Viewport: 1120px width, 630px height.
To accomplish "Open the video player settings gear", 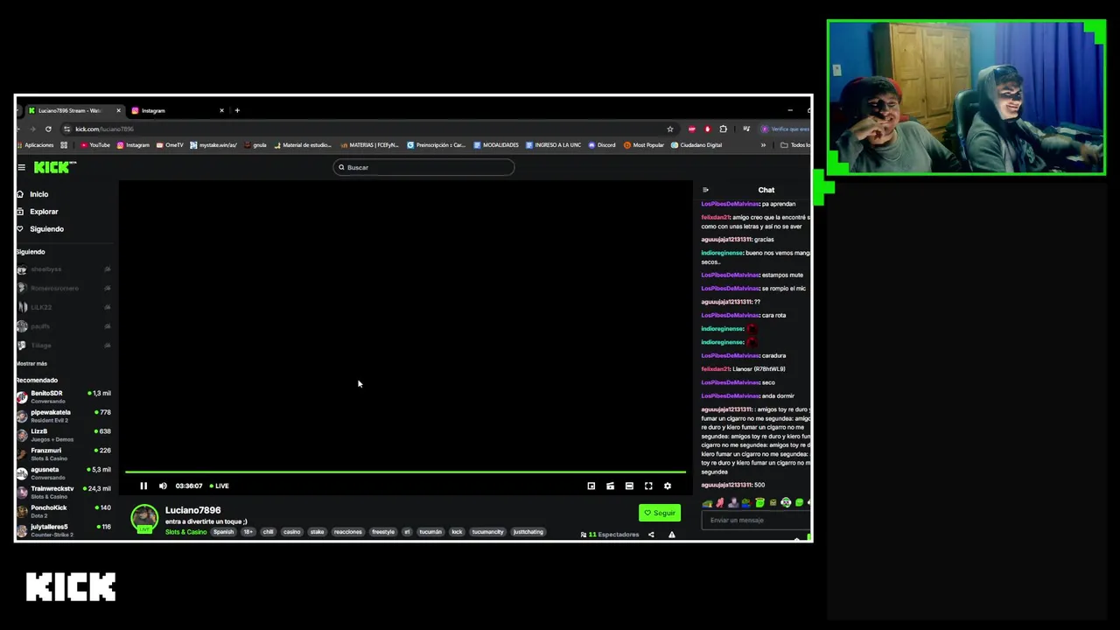I will [x=668, y=486].
